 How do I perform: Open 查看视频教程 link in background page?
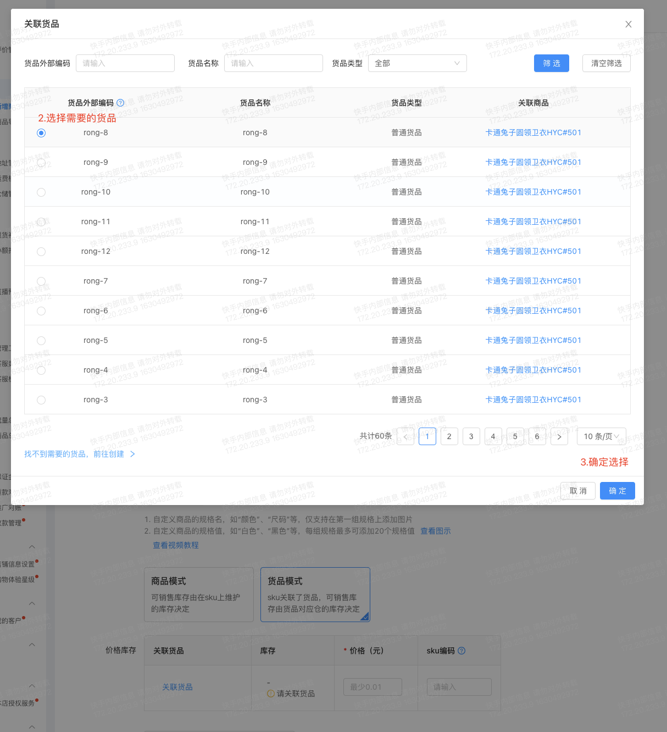[176, 545]
